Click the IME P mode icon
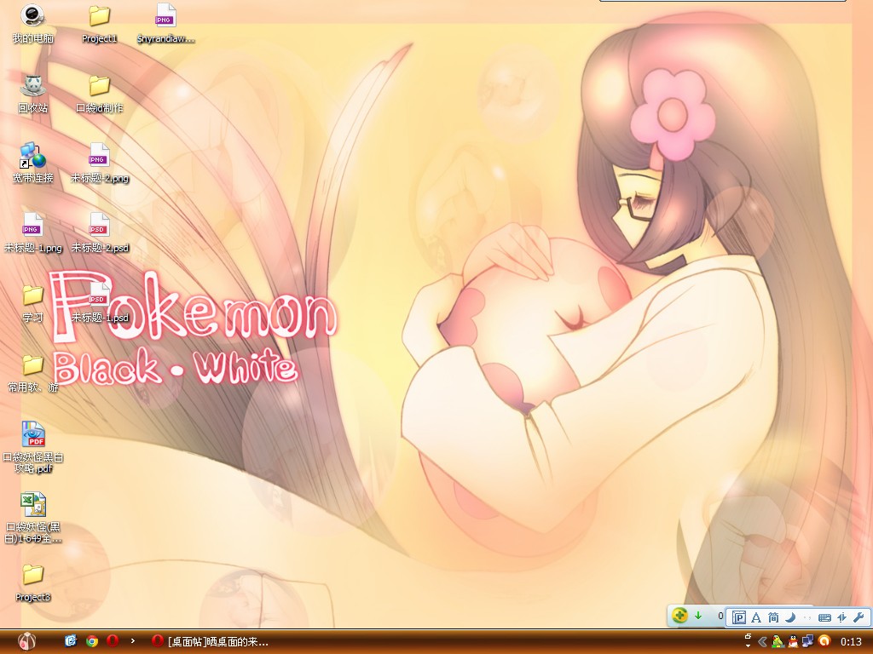The image size is (873, 654). click(739, 617)
